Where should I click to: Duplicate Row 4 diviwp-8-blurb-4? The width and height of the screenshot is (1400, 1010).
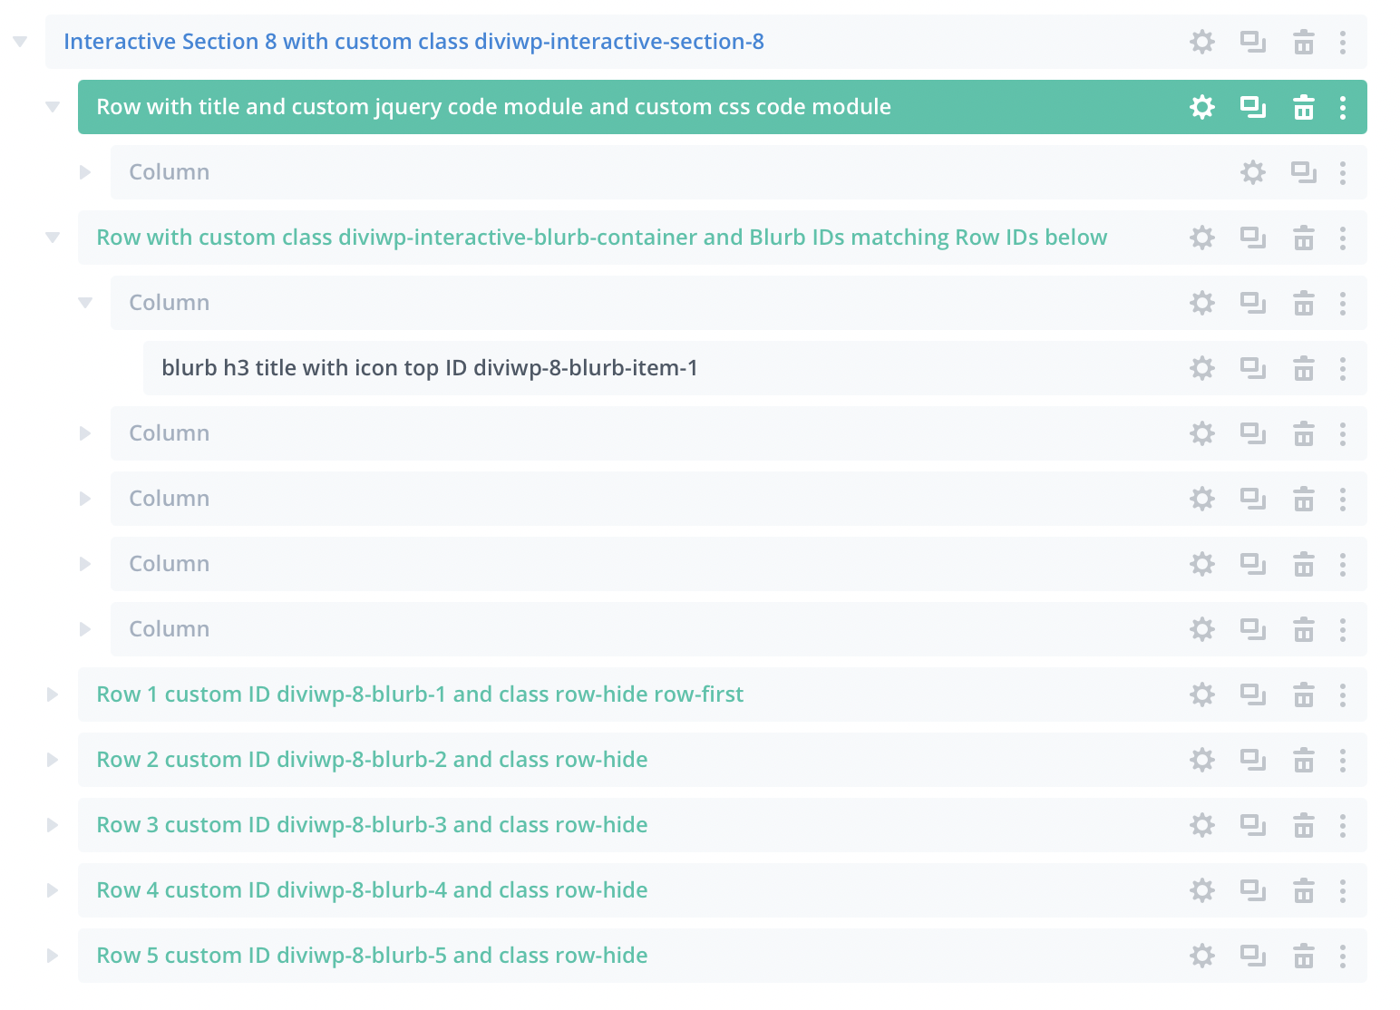tap(1253, 890)
